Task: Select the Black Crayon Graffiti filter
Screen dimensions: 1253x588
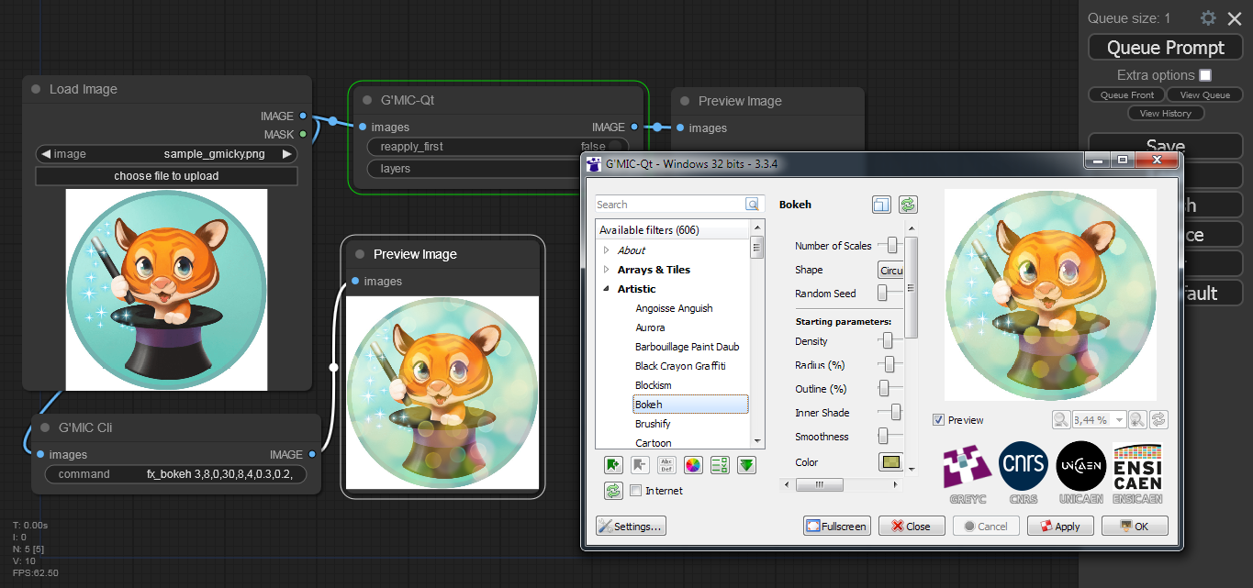Action: [680, 366]
